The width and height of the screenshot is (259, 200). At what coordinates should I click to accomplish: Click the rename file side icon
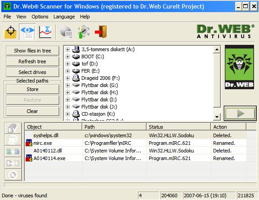point(13,151)
